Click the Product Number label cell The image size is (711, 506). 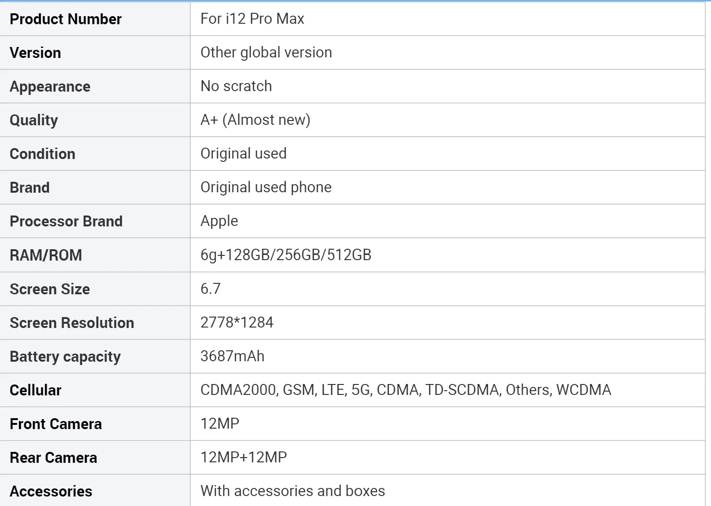65,19
